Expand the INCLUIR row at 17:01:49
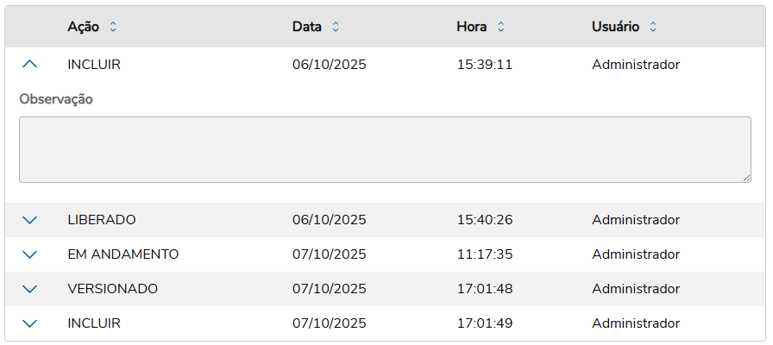 pyautogui.click(x=30, y=323)
